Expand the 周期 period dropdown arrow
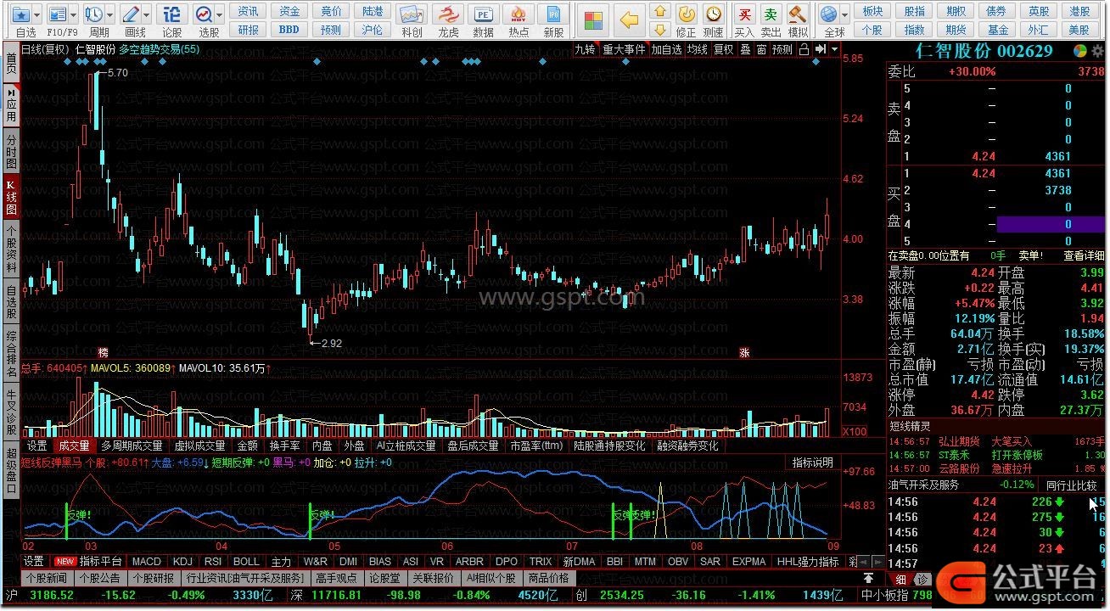 pyautogui.click(x=110, y=14)
